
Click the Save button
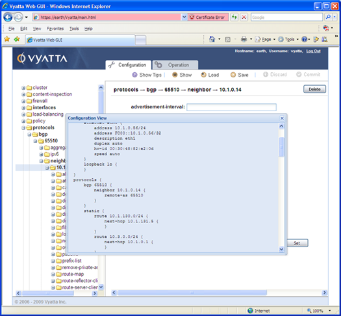[240, 75]
